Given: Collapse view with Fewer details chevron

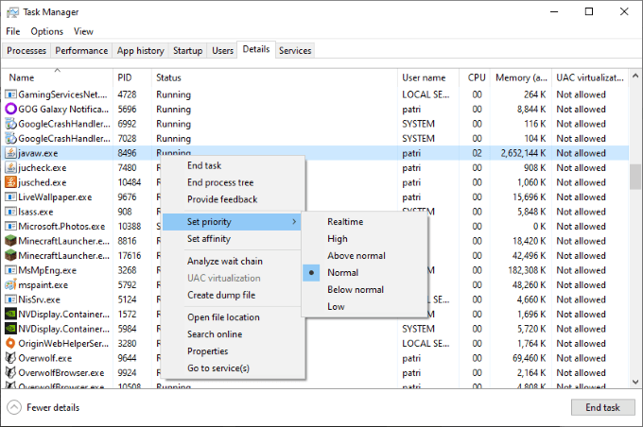Looking at the screenshot, I should pyautogui.click(x=14, y=407).
